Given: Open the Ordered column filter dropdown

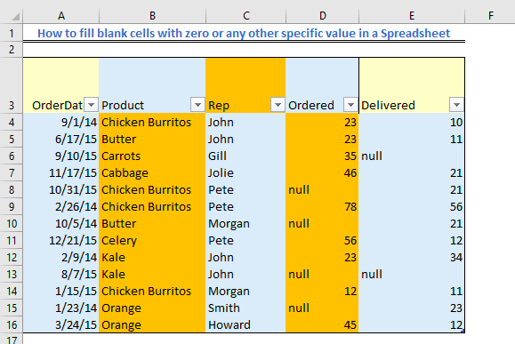Looking at the screenshot, I should tap(350, 105).
